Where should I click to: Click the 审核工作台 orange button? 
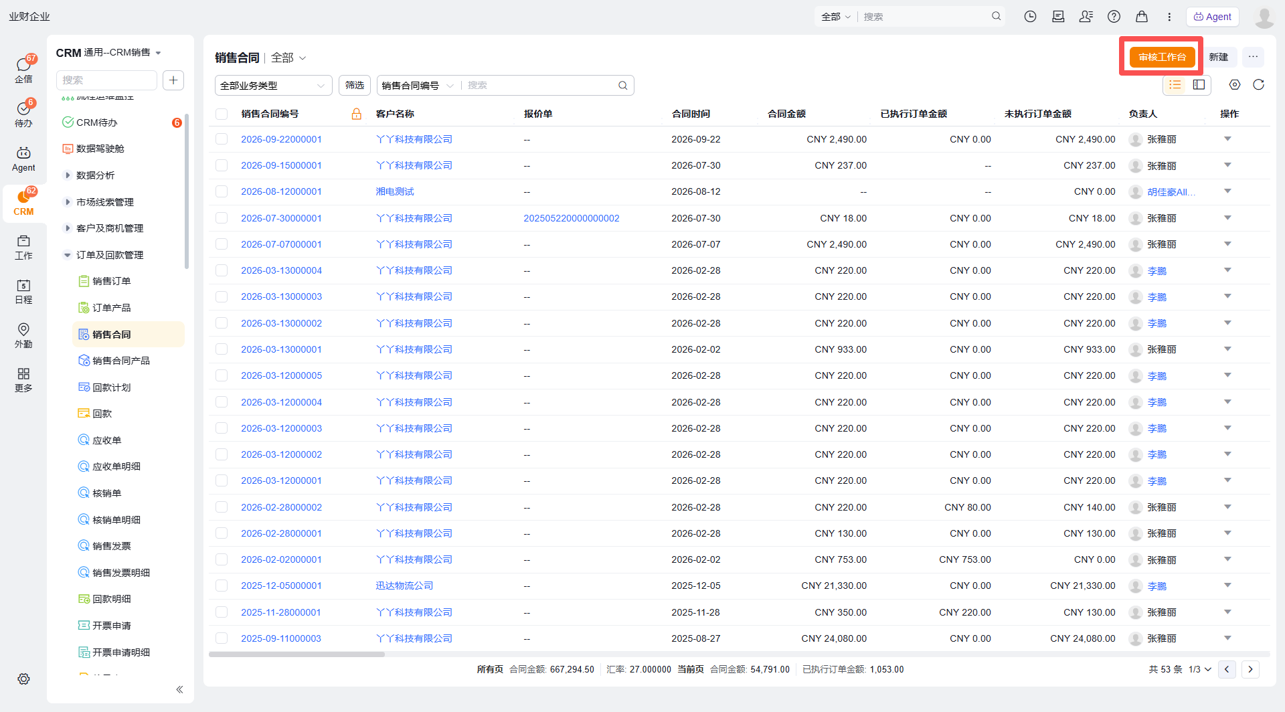tap(1162, 58)
